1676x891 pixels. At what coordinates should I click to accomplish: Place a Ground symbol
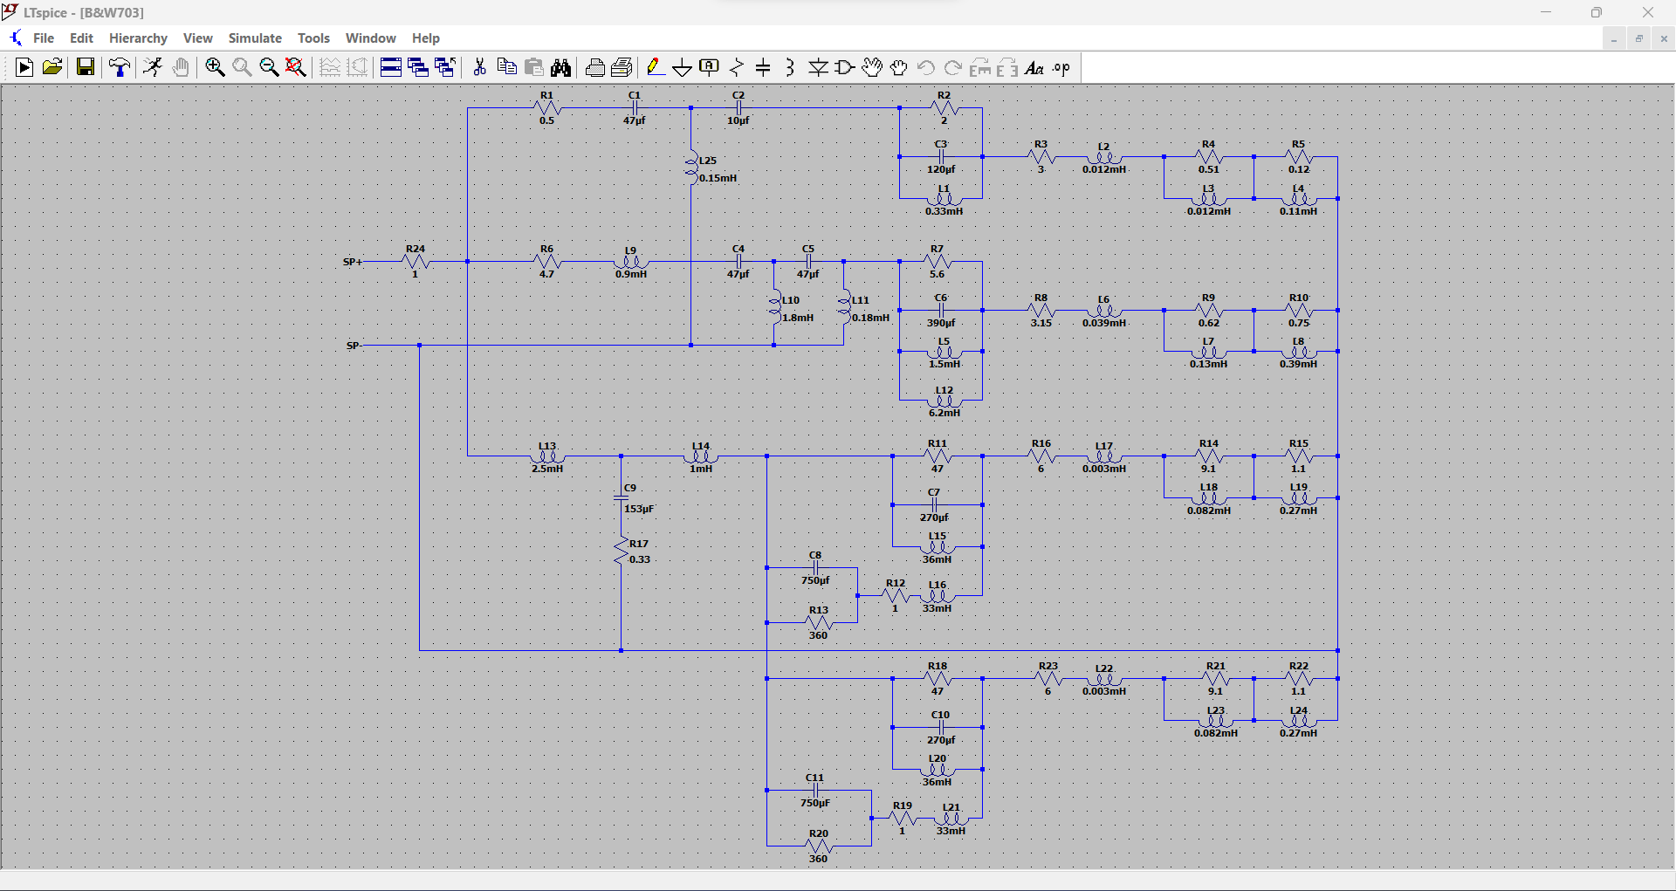682,67
